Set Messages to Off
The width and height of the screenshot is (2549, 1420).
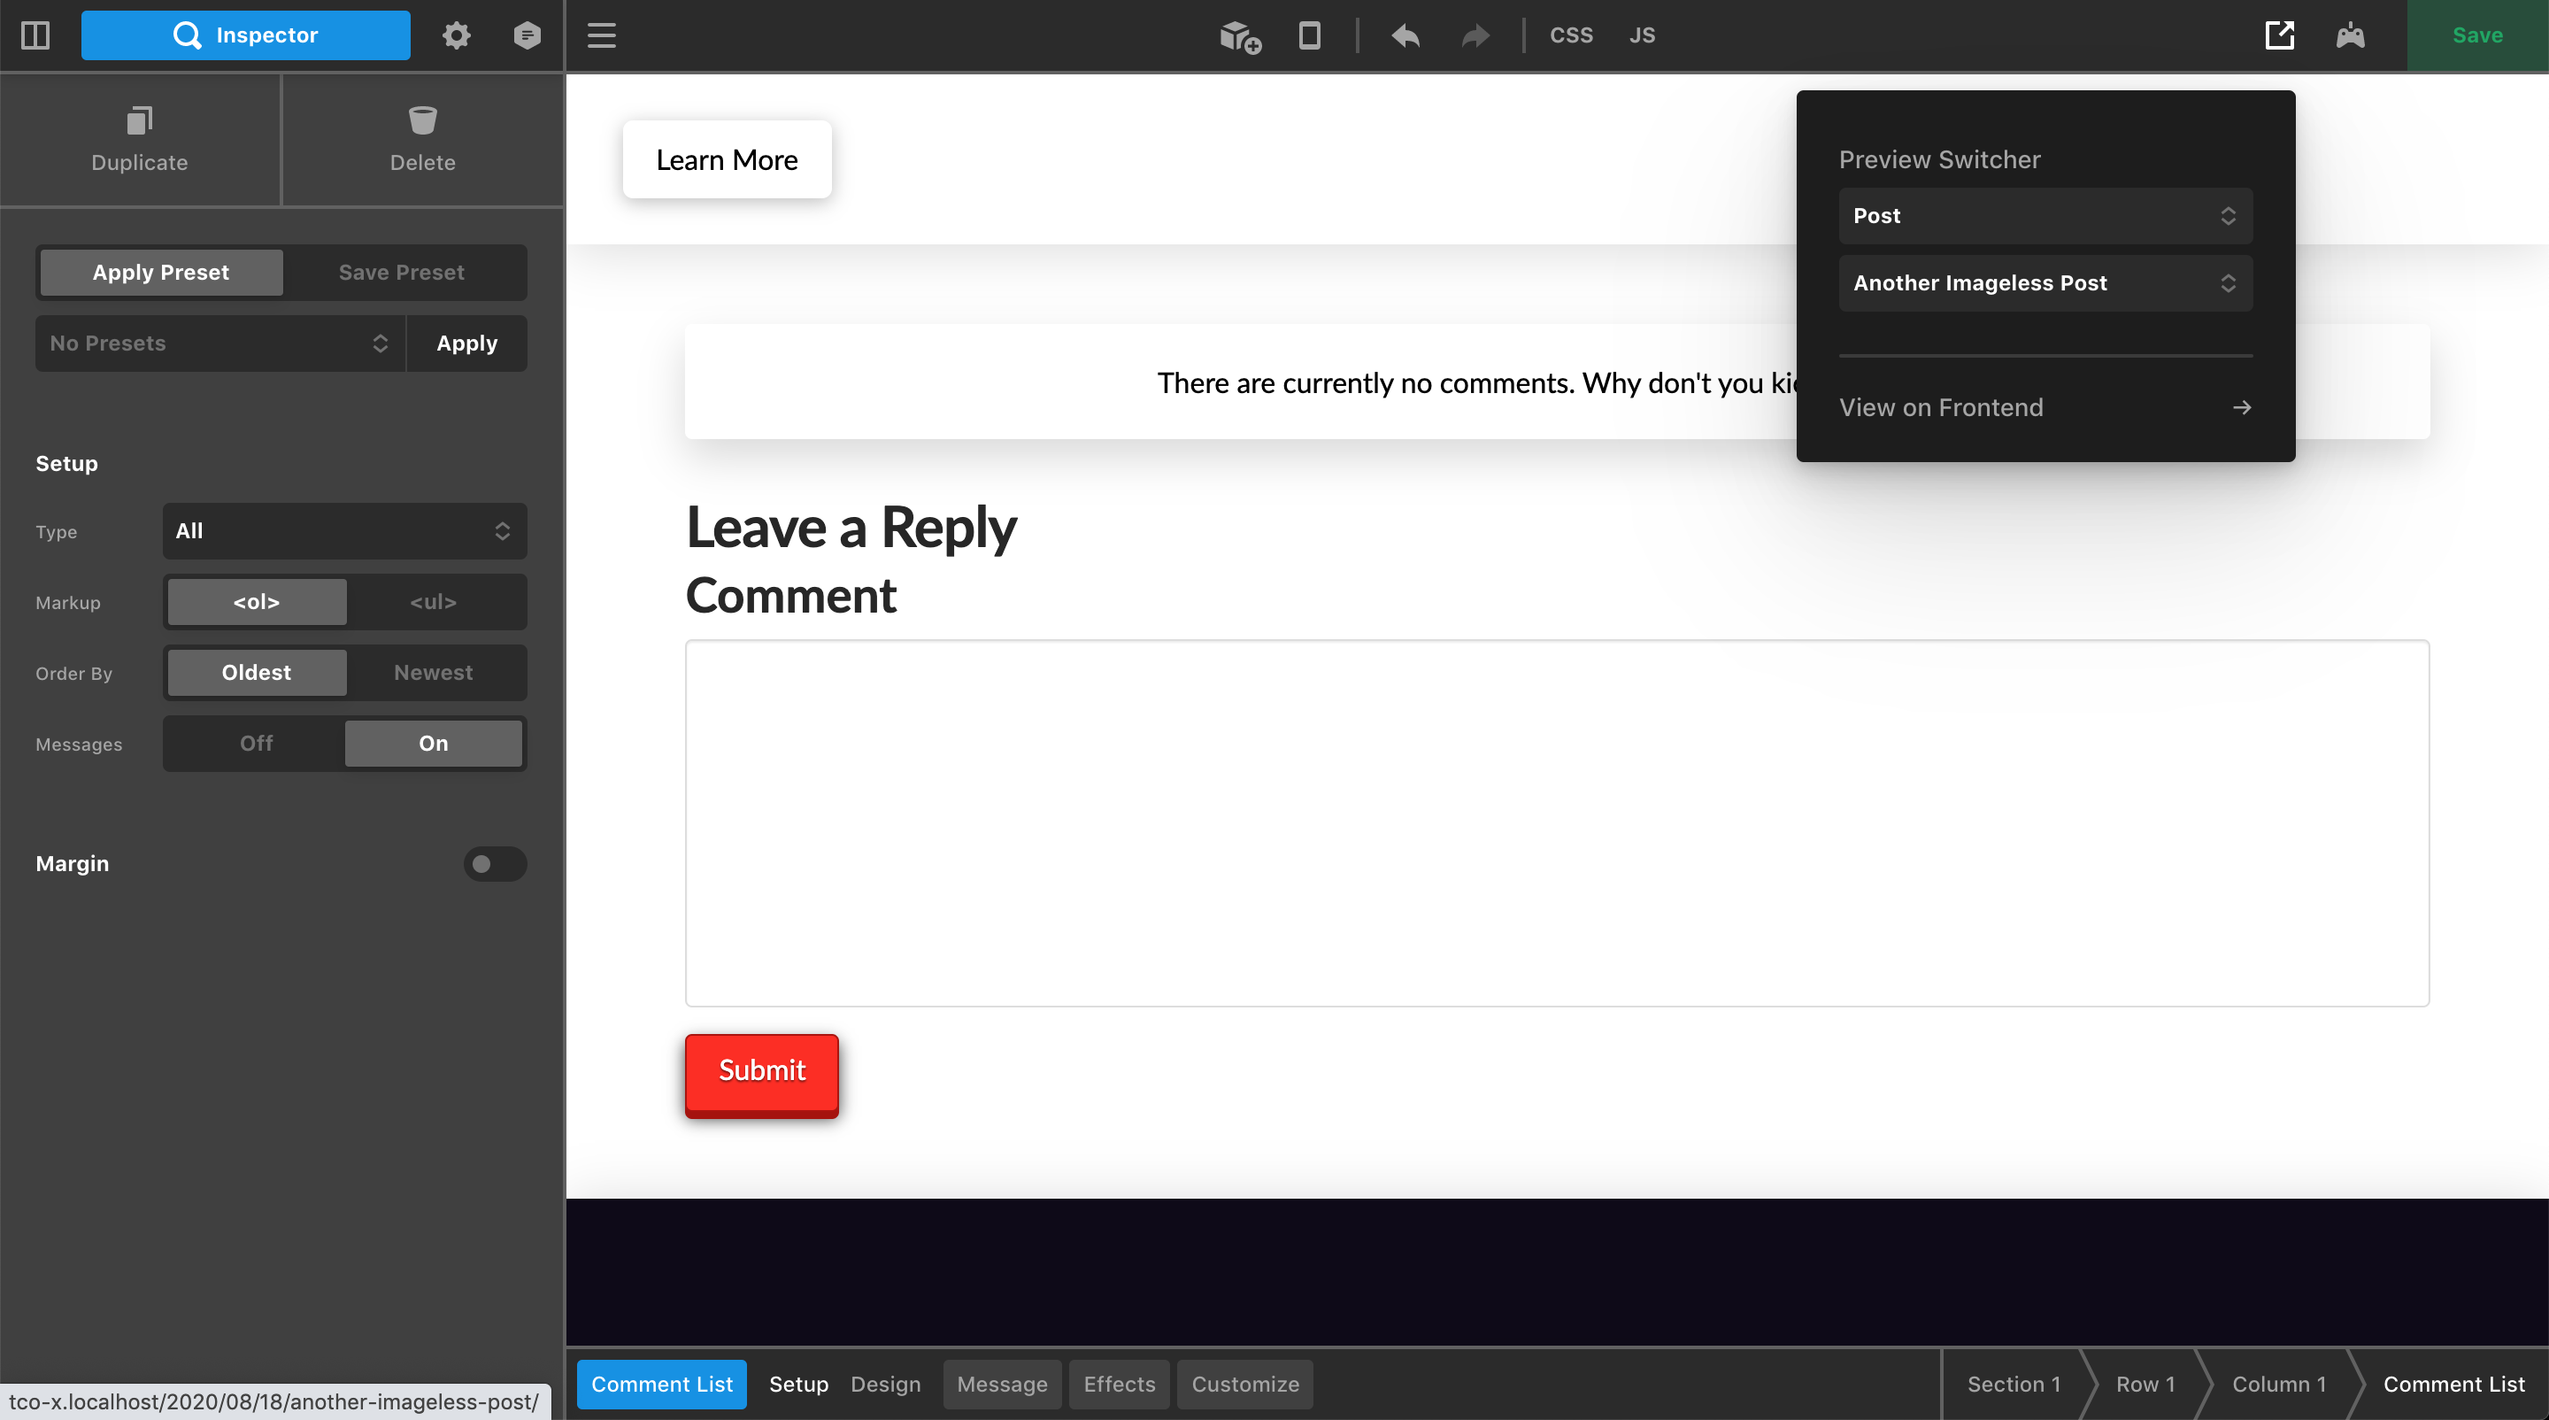click(x=255, y=743)
